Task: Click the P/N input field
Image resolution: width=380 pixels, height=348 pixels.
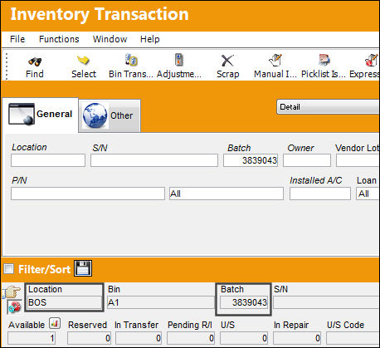Action: 88,194
